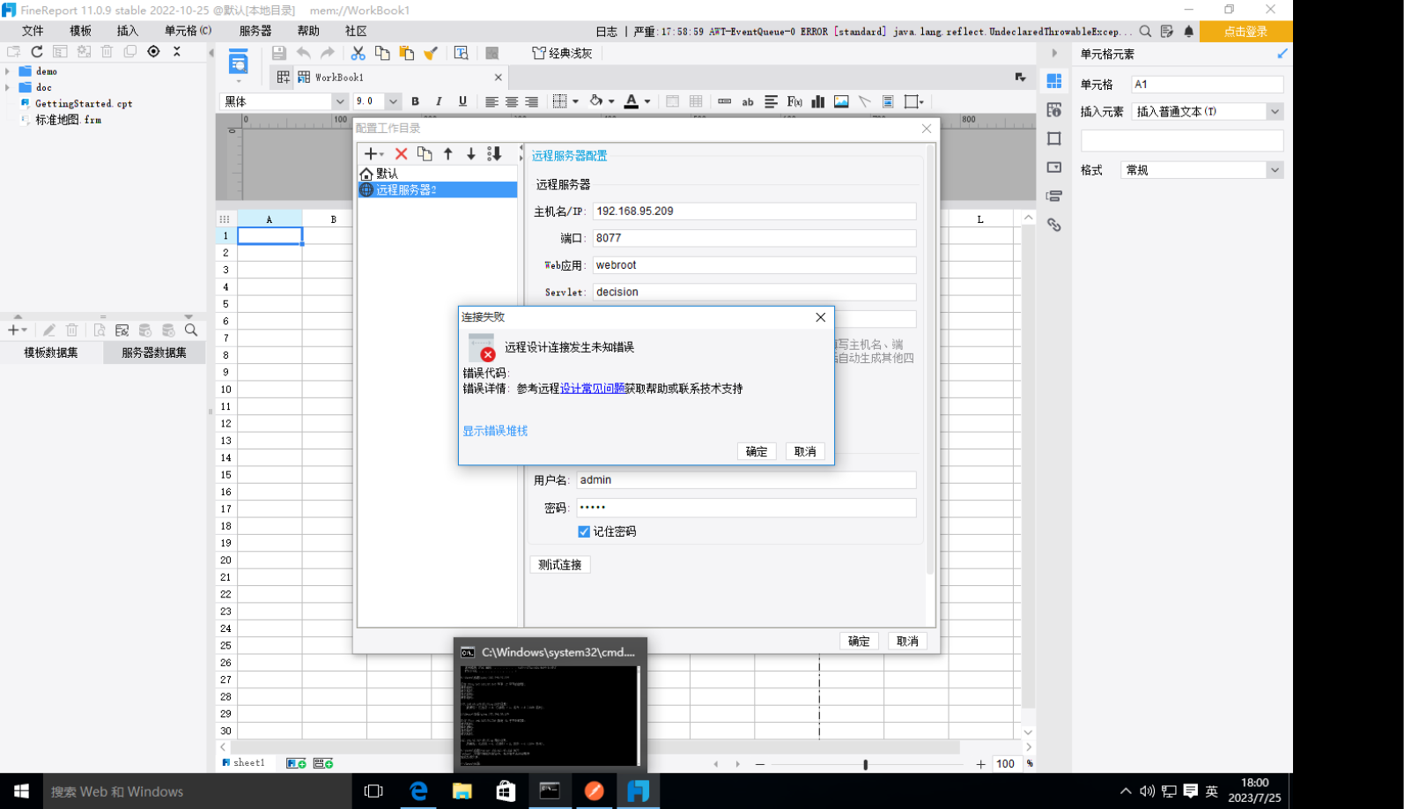Close the 连接失败 error dialog
This screenshot has height=809, width=1404.
coord(820,317)
